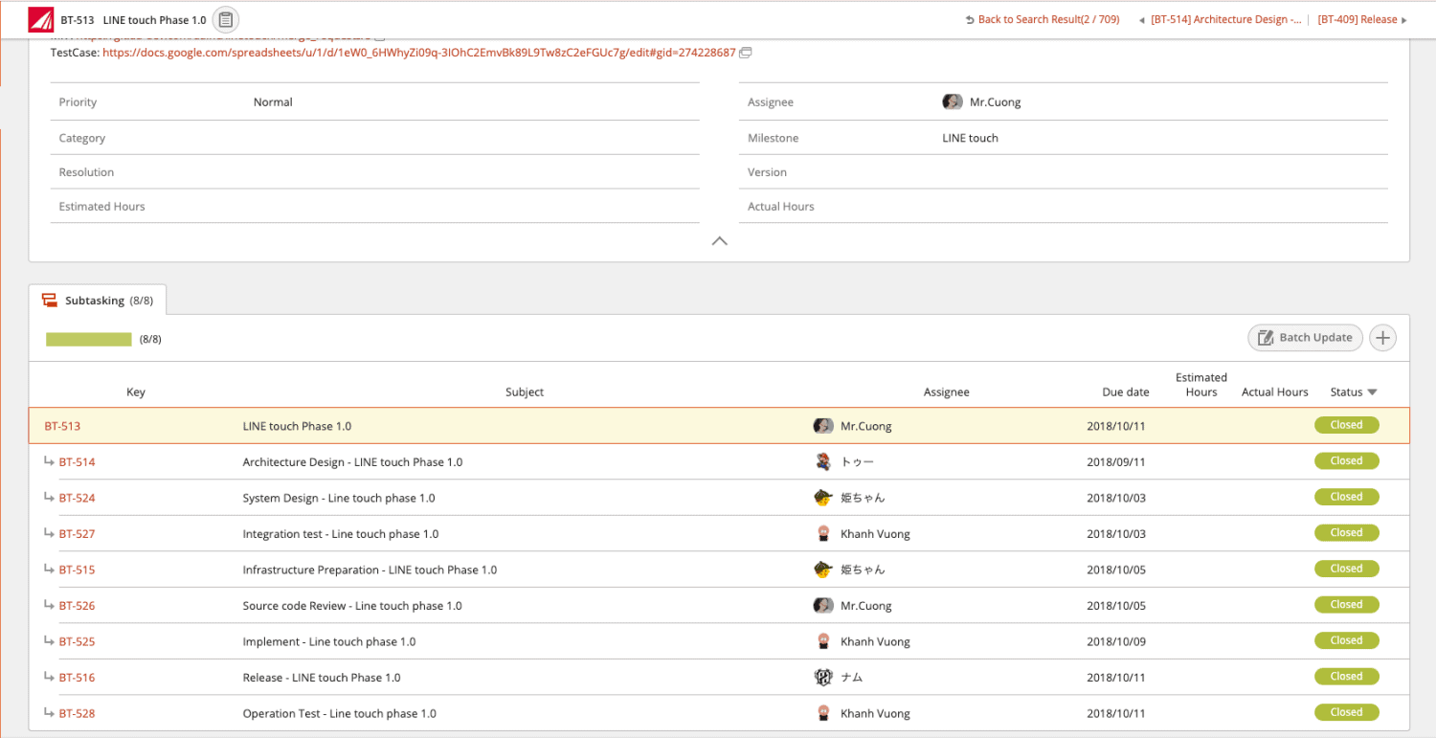Click subject Operation Test - Line touch phase 1.0
Image resolution: width=1436 pixels, height=738 pixels.
[x=339, y=713]
